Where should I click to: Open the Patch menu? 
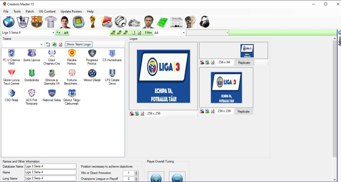[x=30, y=11]
